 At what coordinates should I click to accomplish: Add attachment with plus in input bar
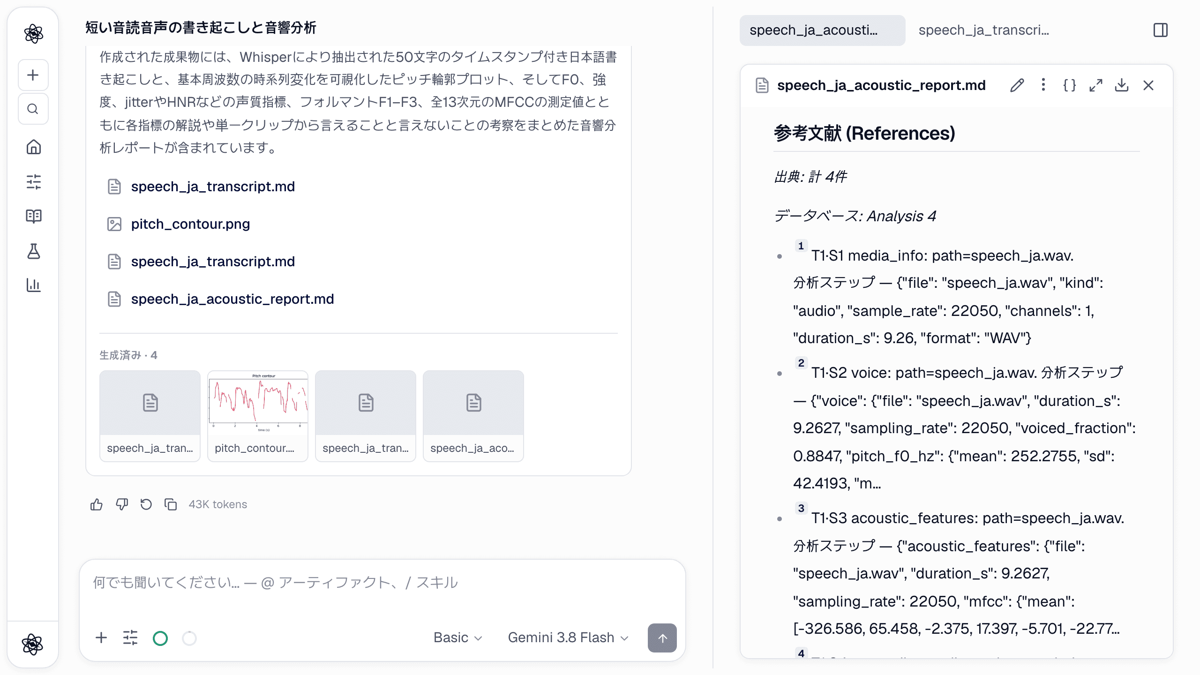click(x=101, y=637)
